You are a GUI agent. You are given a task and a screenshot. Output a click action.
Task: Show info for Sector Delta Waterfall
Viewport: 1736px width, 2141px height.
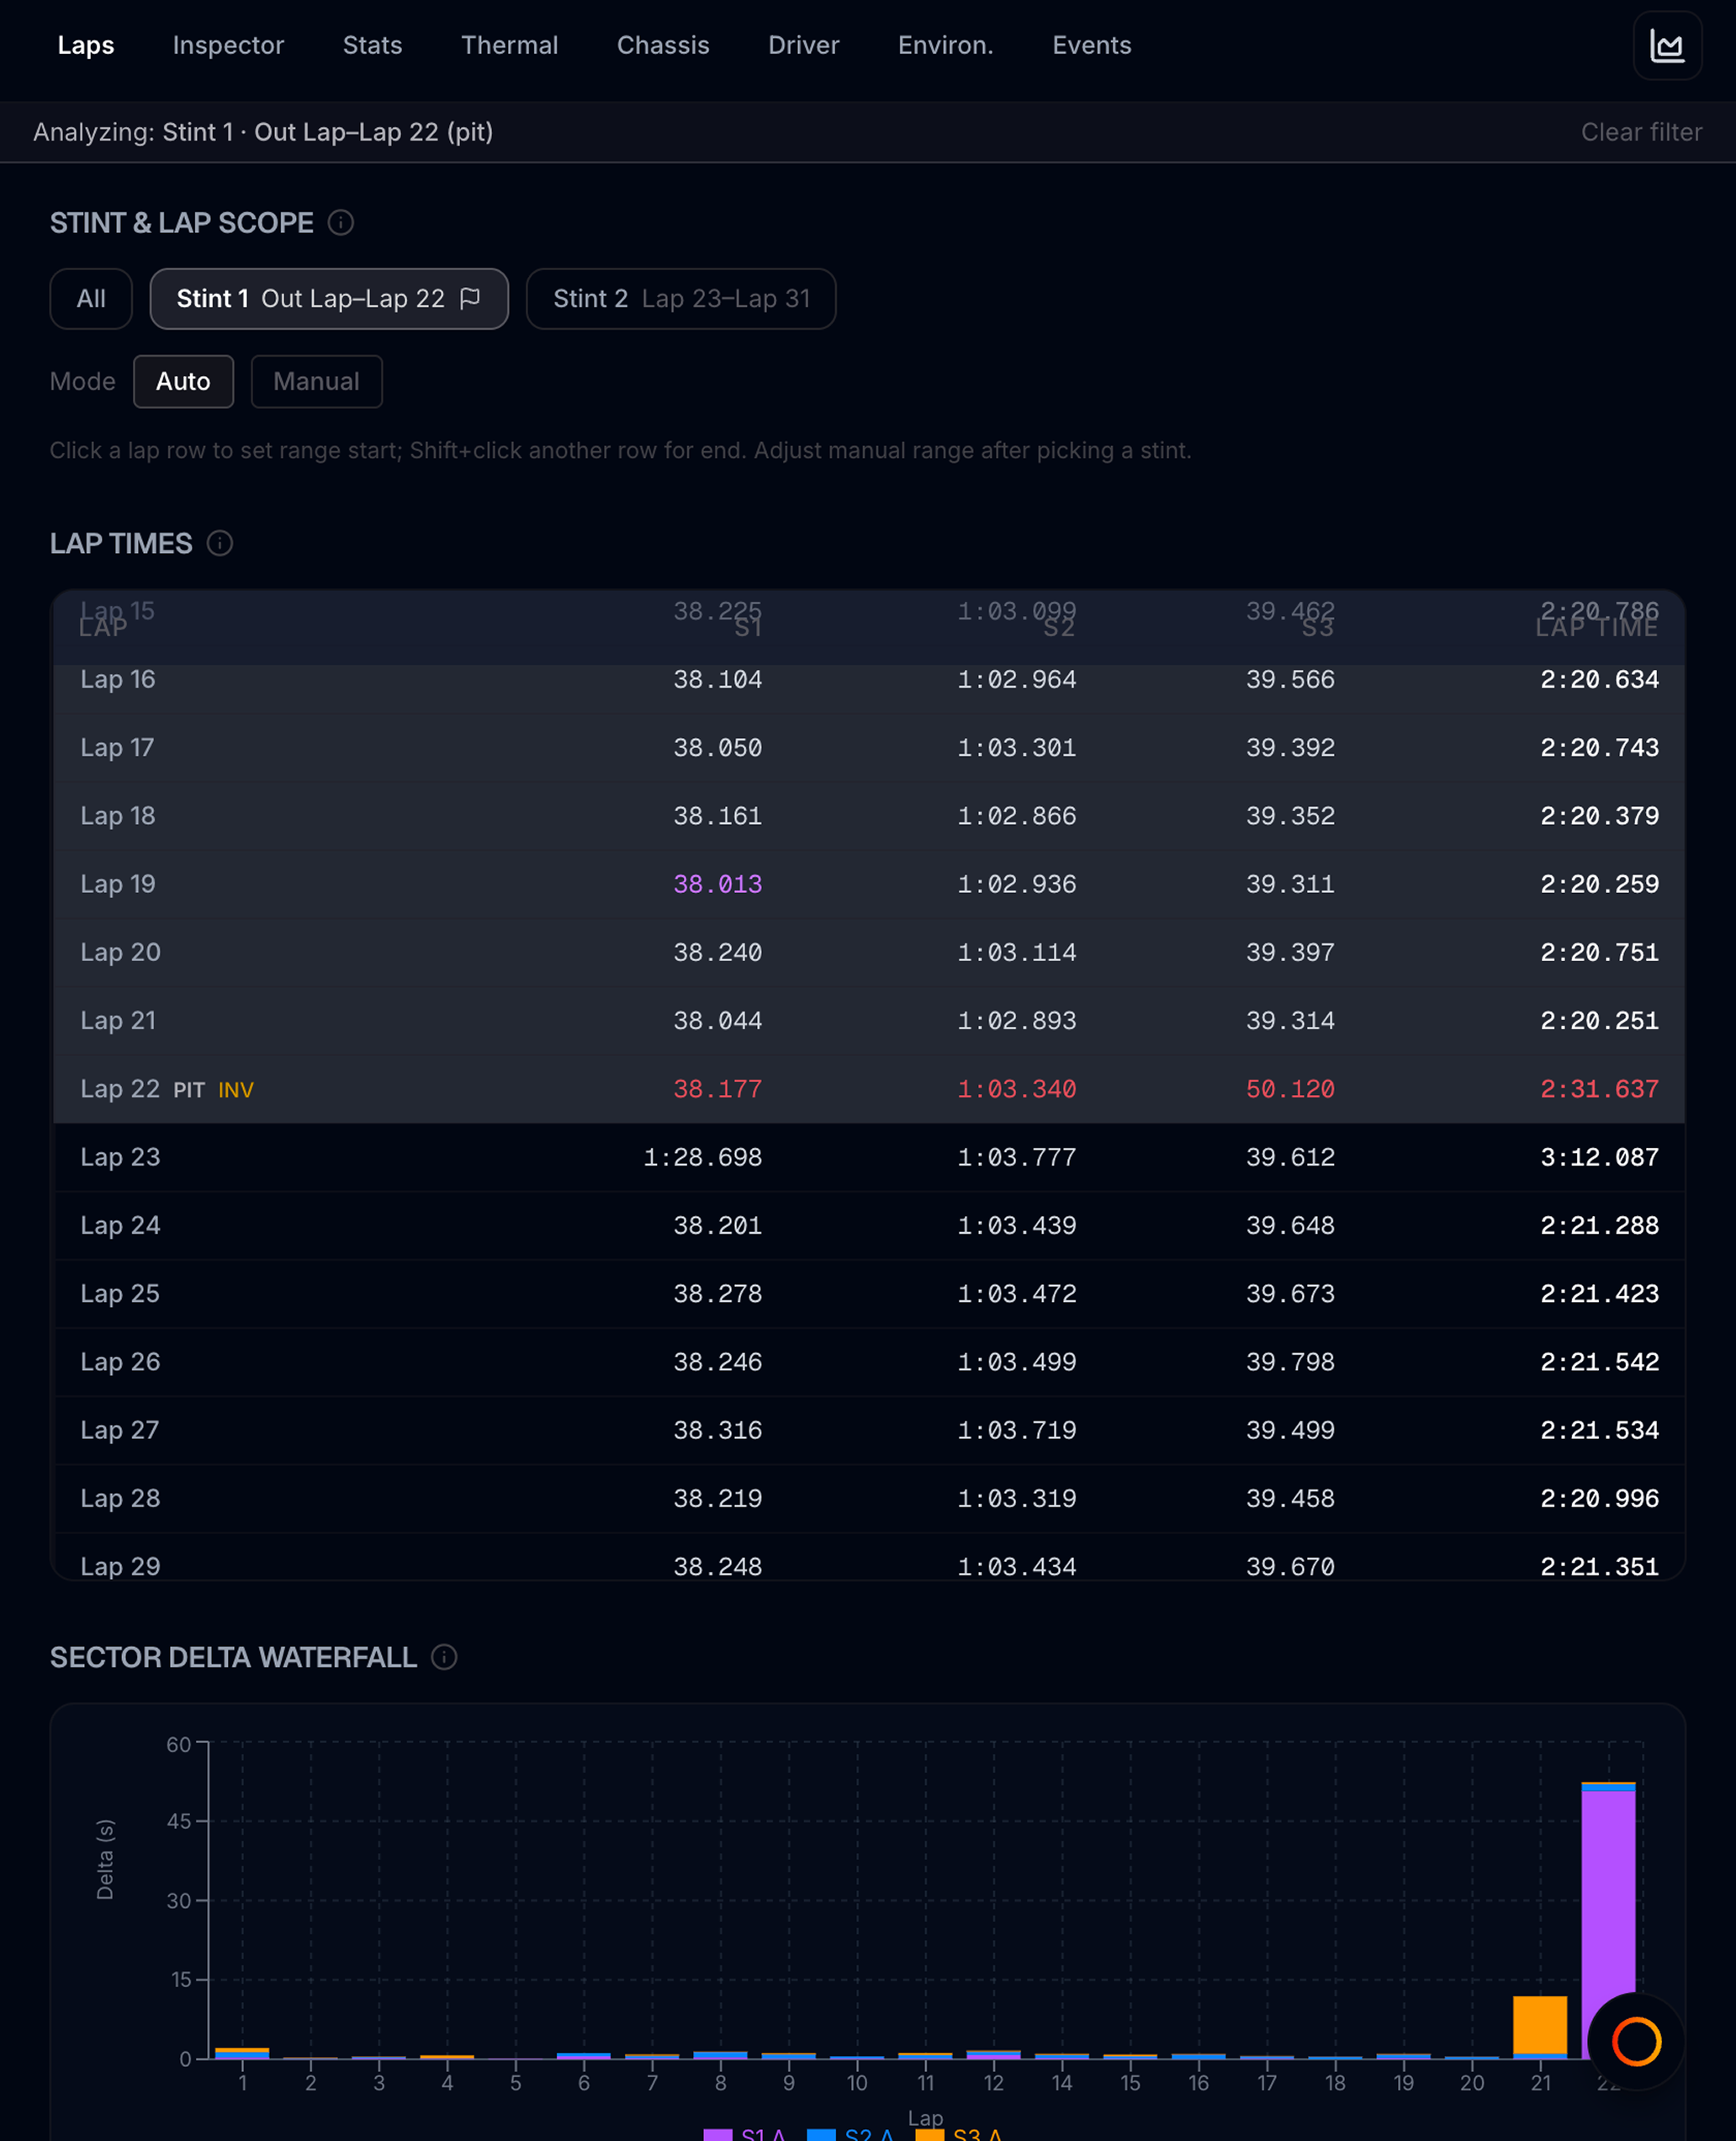coord(444,1658)
